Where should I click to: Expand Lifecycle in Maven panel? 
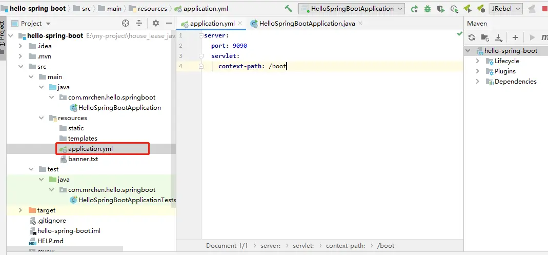tap(478, 61)
